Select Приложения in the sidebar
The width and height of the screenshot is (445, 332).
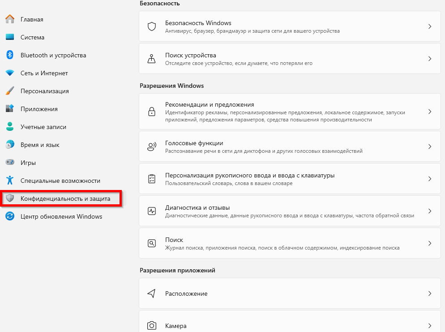pos(39,109)
